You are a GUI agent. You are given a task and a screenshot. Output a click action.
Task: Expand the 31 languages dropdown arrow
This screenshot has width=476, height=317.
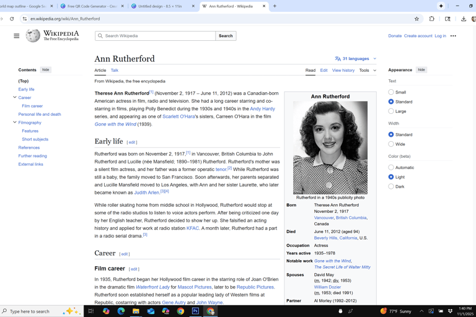point(374,59)
